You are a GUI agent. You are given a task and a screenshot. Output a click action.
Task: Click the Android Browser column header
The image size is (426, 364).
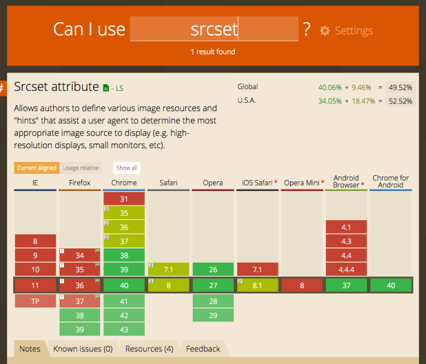point(345,182)
